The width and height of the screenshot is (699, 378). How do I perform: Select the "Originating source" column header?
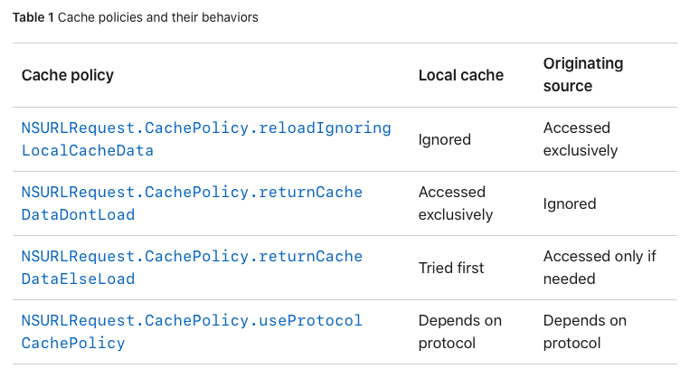coord(583,75)
